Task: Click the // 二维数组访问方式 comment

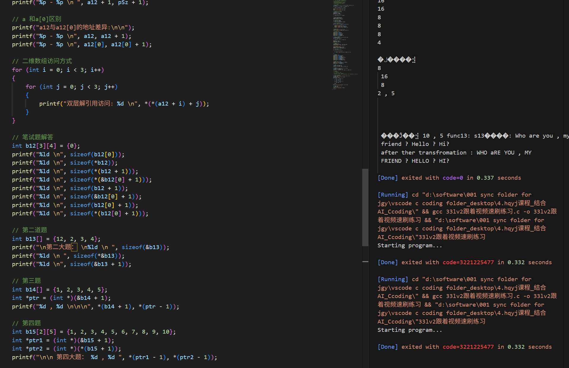Action: click(x=42, y=61)
